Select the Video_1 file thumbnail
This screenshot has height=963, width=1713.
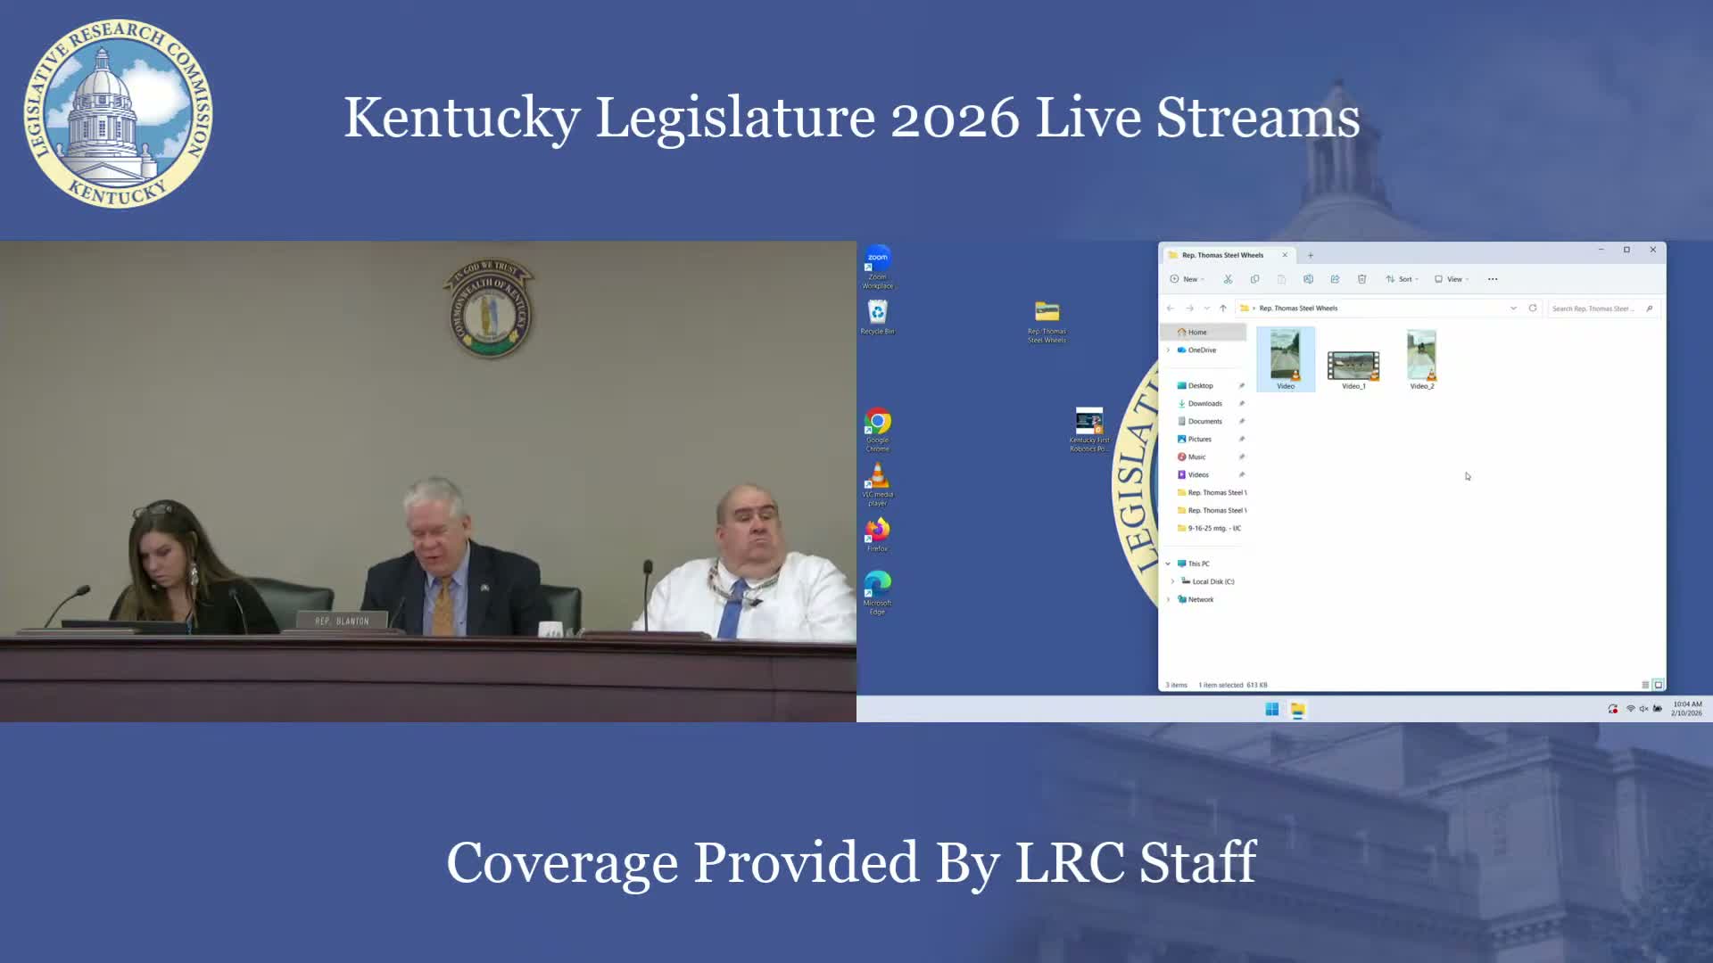tap(1353, 367)
